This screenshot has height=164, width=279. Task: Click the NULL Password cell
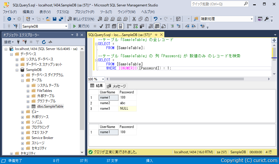pyautogui.click(x=127, y=108)
